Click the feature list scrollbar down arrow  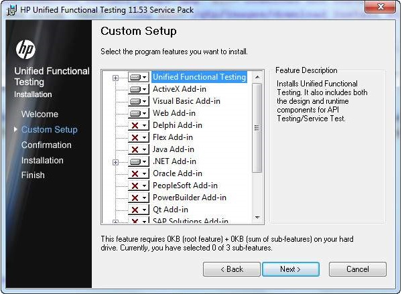[257, 218]
